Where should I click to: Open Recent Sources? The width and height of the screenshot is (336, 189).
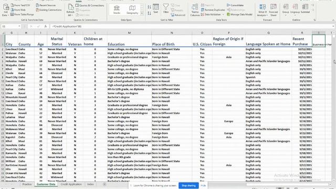(x=46, y=5)
